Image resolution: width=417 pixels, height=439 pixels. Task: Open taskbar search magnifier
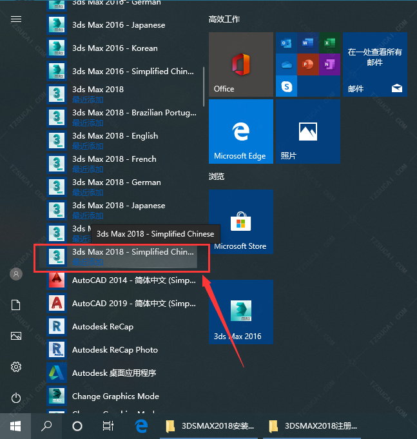[x=46, y=426]
